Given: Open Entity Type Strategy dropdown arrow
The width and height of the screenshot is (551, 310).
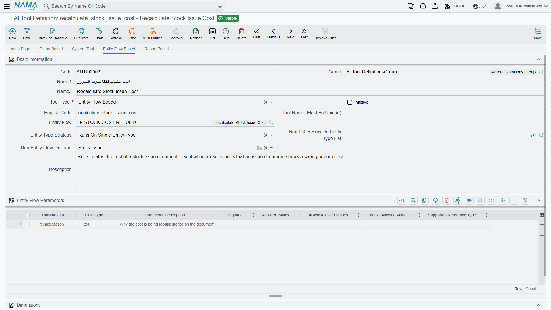Looking at the screenshot, I should pyautogui.click(x=271, y=135).
